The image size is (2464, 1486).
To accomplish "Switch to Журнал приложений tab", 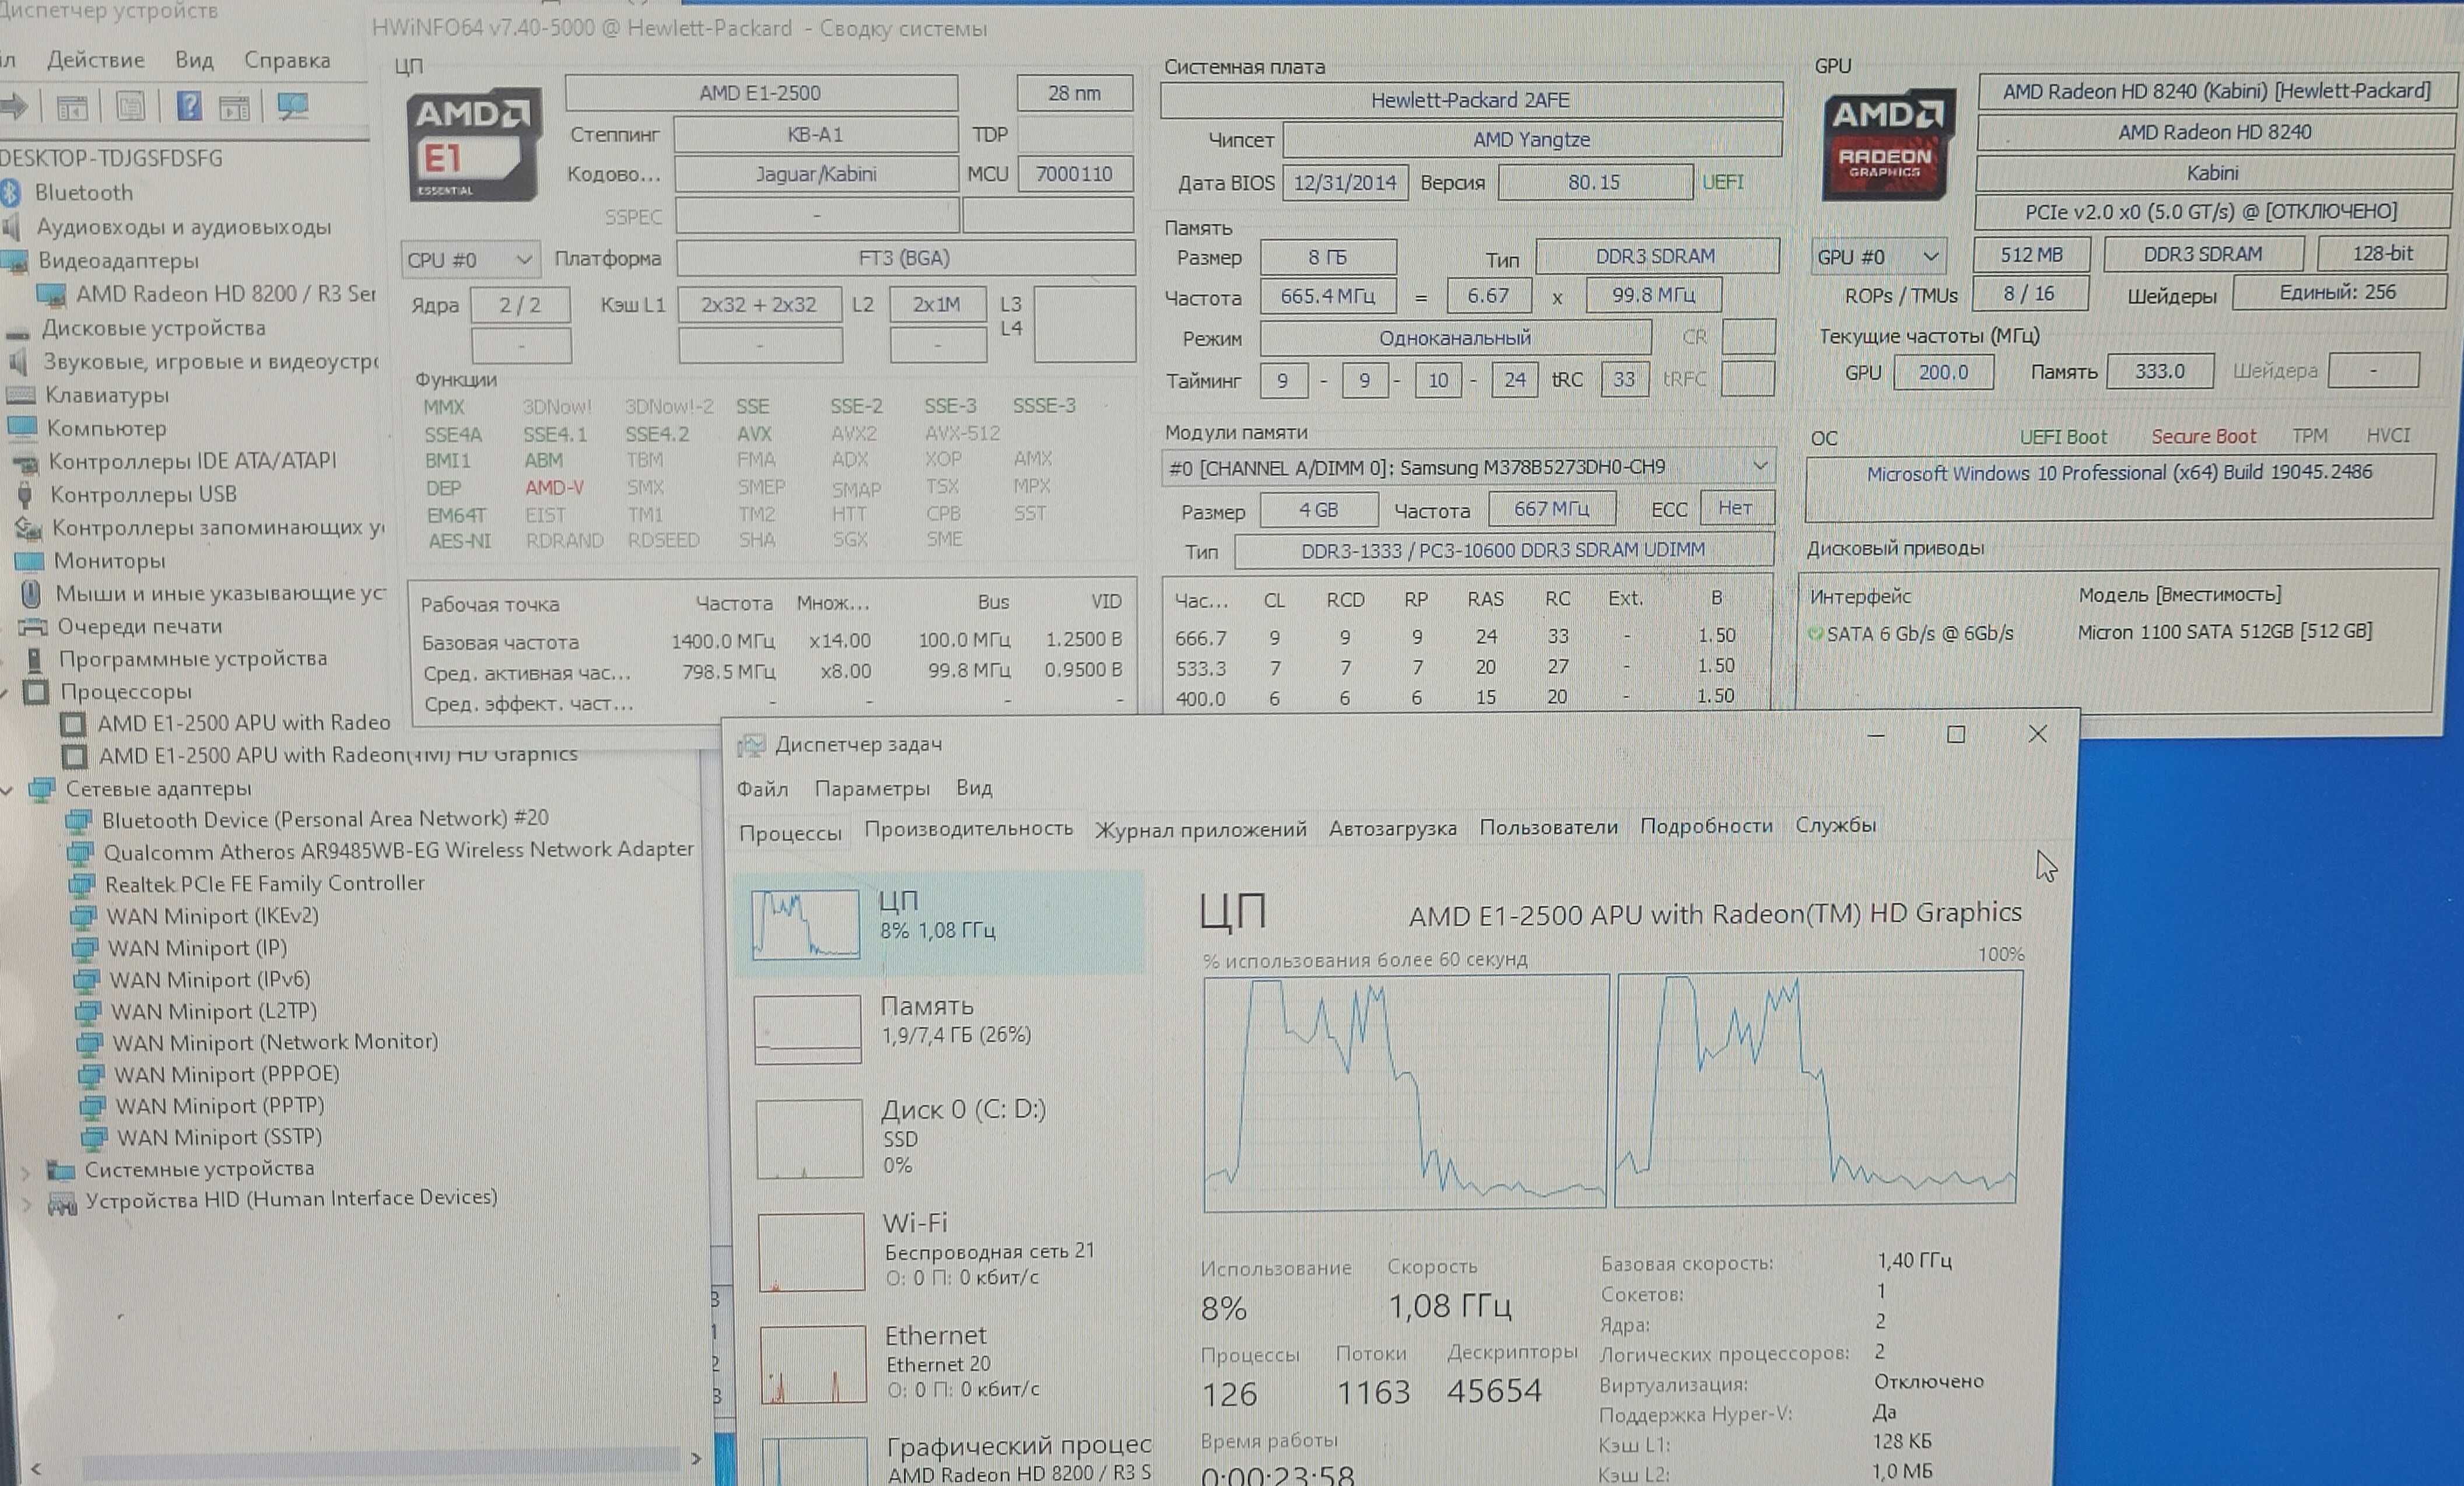I will tap(1200, 830).
